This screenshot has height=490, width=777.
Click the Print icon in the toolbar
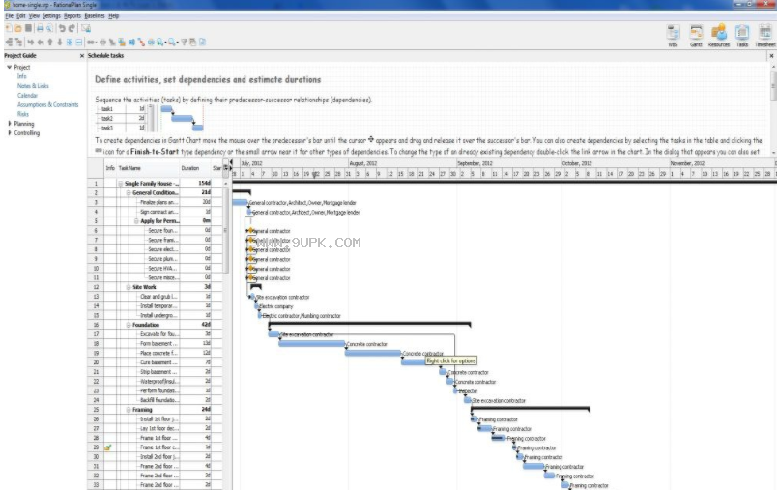[41, 28]
